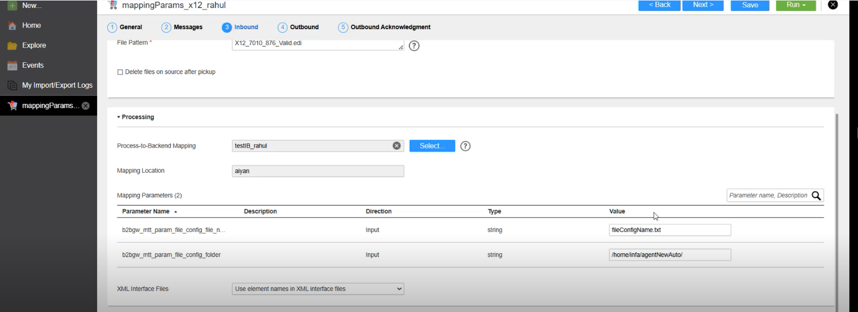Select step 3 Inbound
The height and width of the screenshot is (312, 858).
[x=240, y=27]
